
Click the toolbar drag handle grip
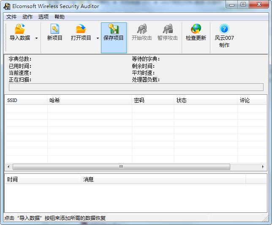[6, 38]
